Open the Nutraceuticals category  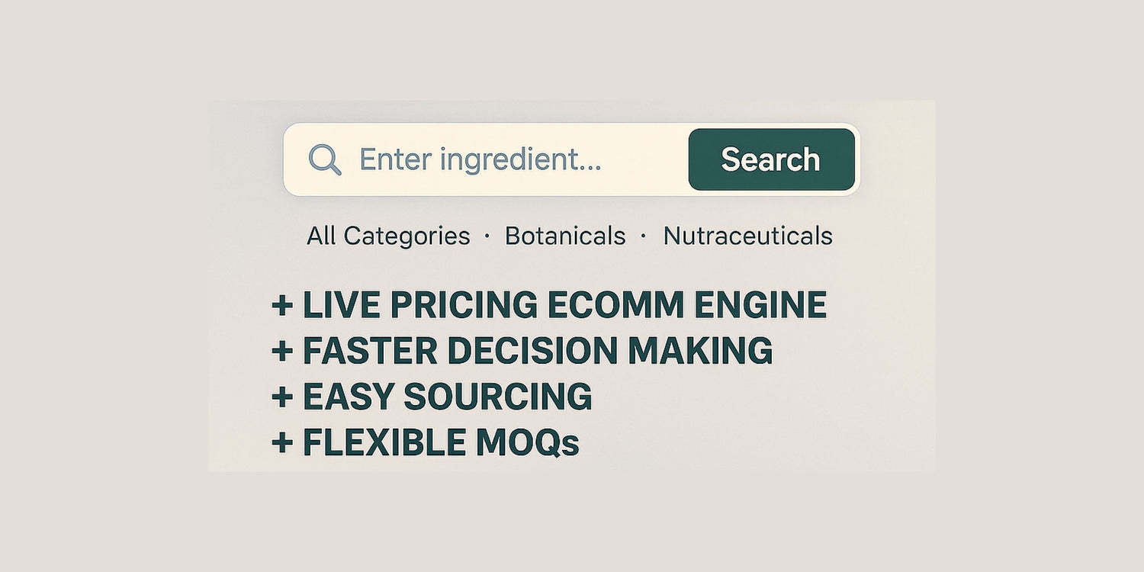tap(747, 236)
